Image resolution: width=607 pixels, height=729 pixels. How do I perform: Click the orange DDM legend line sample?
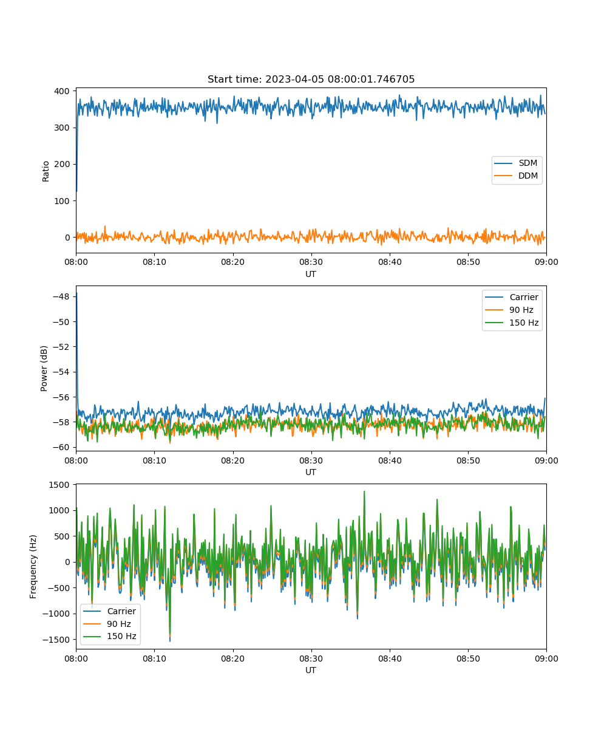pyautogui.click(x=503, y=176)
